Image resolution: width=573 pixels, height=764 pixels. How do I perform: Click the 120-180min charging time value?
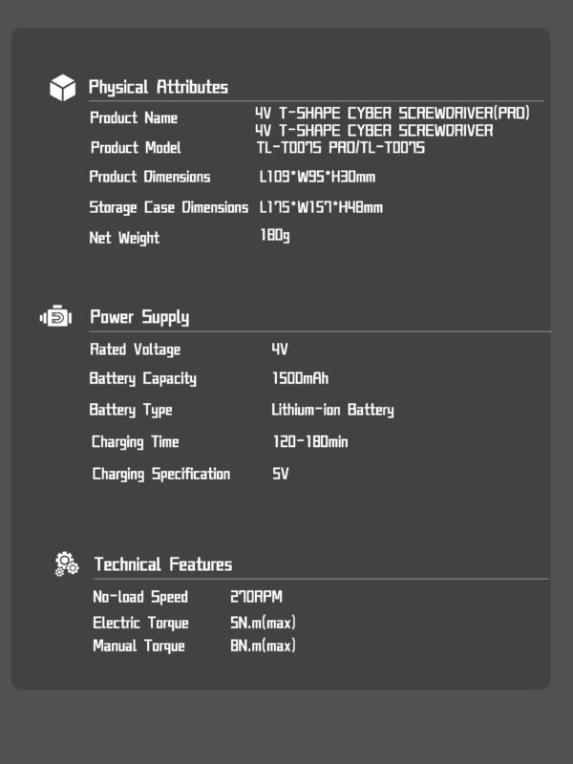[x=310, y=442]
